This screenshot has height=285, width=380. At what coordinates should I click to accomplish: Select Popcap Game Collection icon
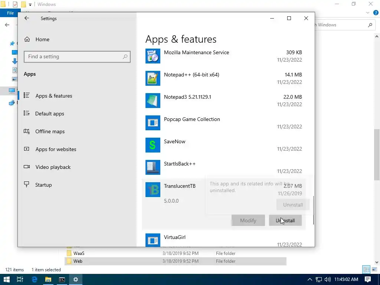click(153, 123)
